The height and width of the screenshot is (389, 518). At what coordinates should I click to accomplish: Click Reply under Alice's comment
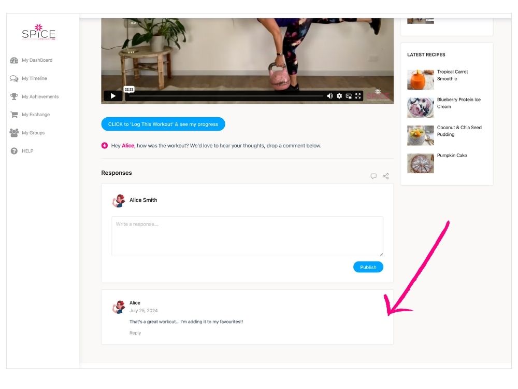pyautogui.click(x=135, y=333)
